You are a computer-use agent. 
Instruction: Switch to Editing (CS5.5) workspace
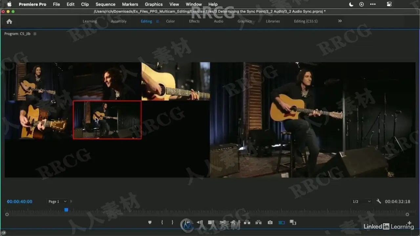[x=305, y=21]
